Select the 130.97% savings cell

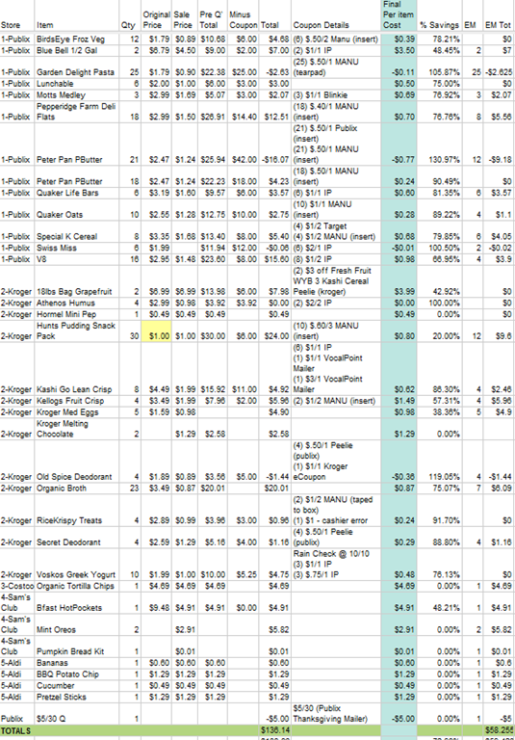[439, 144]
